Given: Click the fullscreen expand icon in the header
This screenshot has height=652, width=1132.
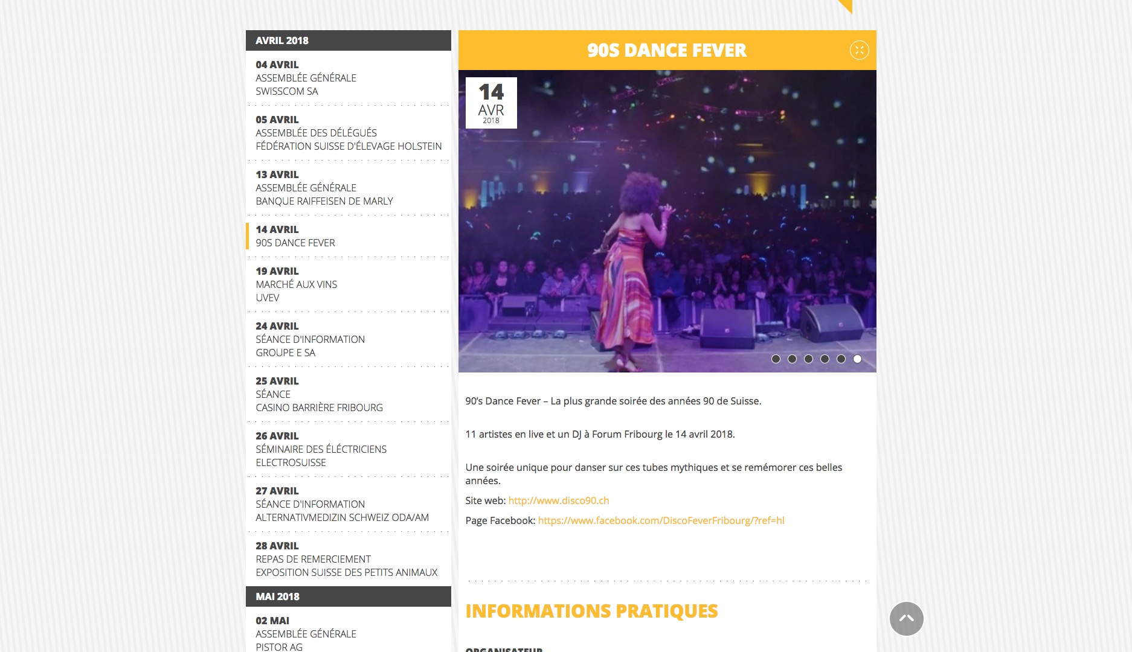Looking at the screenshot, I should [859, 50].
